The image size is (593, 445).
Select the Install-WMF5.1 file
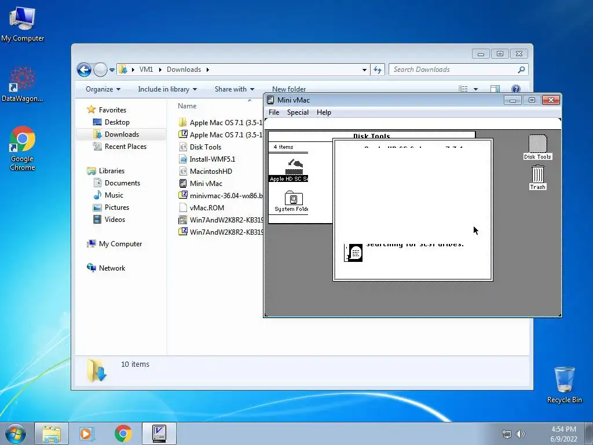point(212,159)
